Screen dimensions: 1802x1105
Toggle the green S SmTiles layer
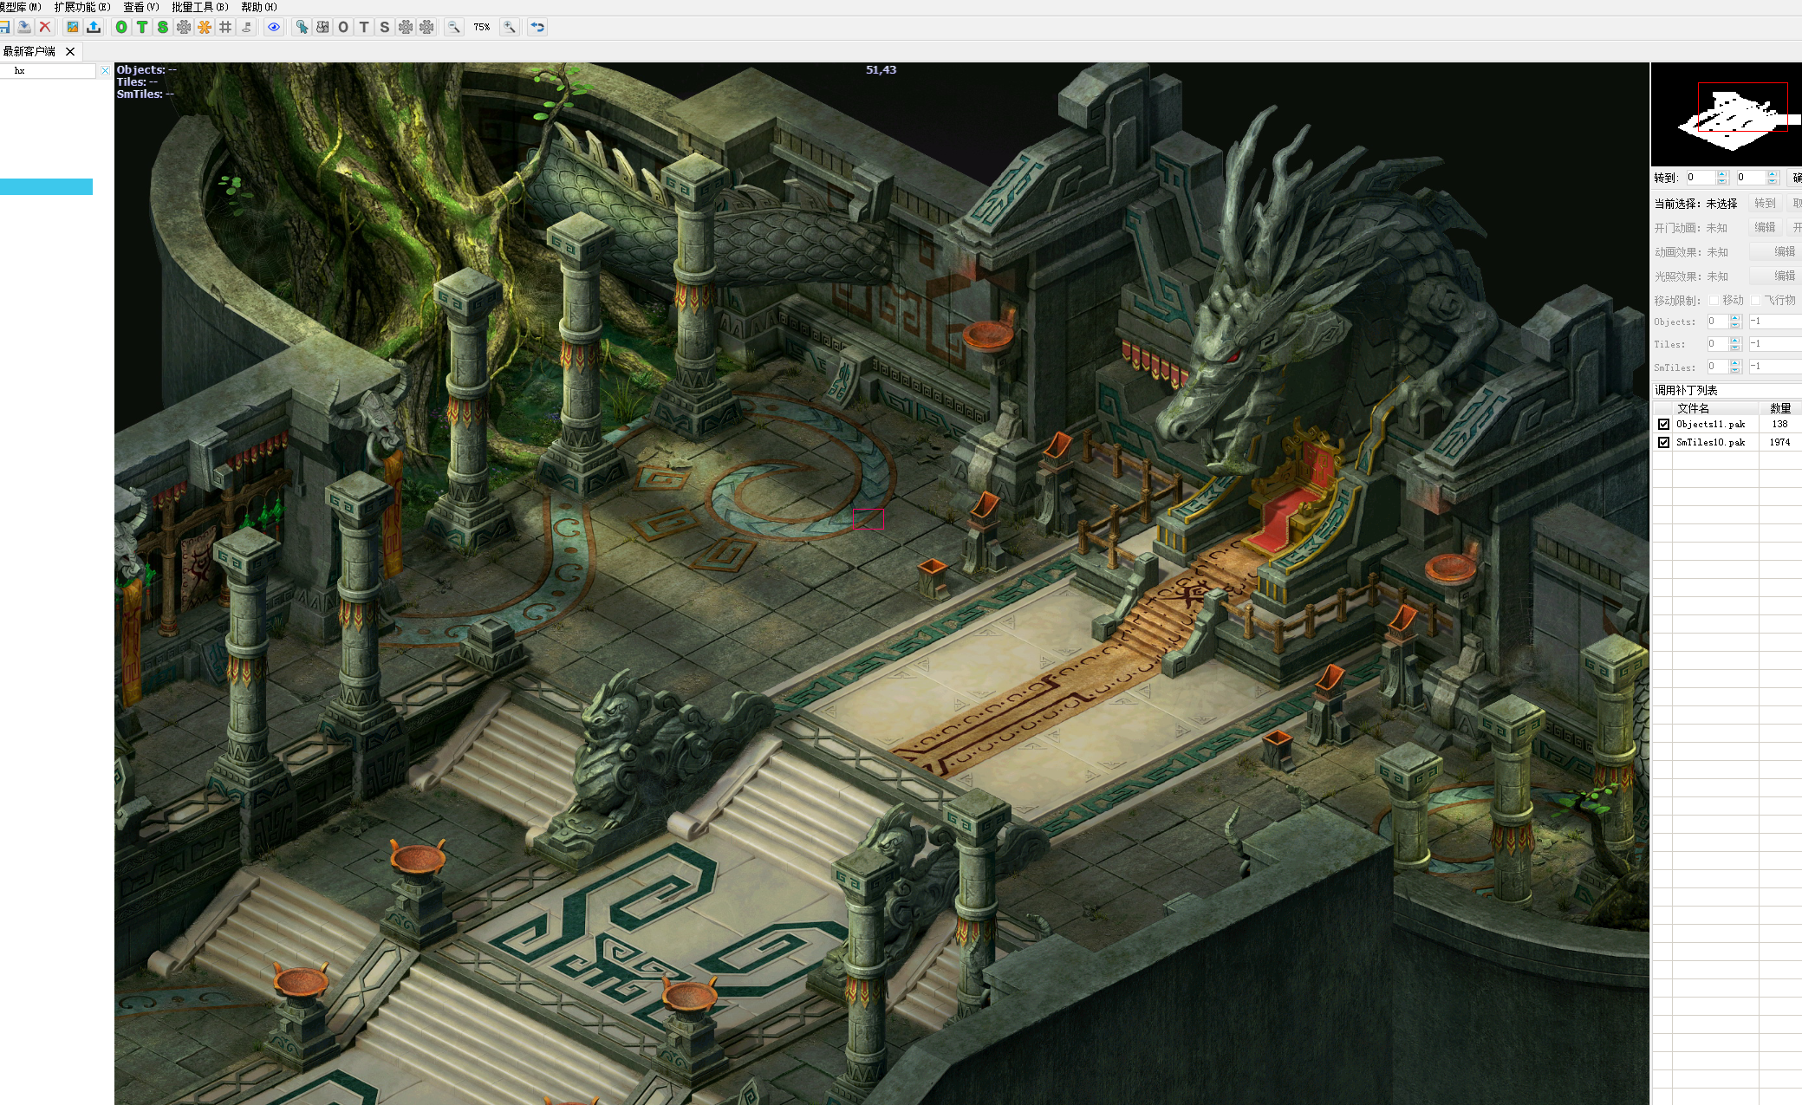pos(163,27)
